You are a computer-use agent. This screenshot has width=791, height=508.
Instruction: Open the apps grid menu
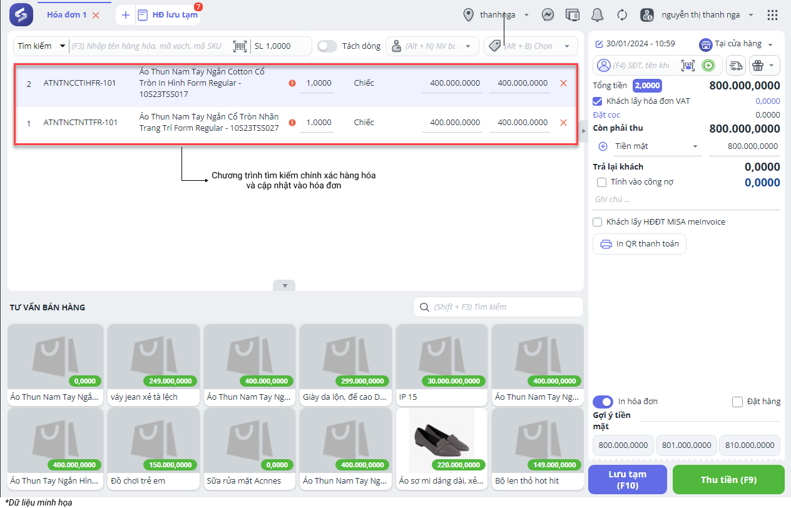[x=773, y=14]
